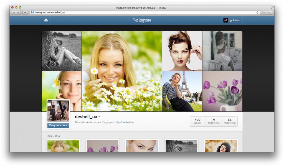Open the black-and-white field post in feed
The width and height of the screenshot is (284, 166).
(x=181, y=146)
